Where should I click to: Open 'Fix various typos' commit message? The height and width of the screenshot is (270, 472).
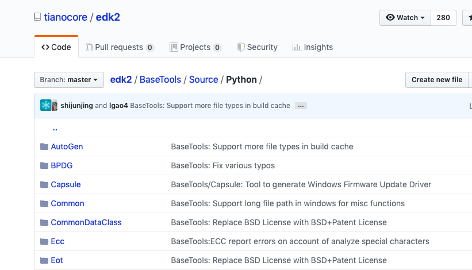[x=222, y=165]
